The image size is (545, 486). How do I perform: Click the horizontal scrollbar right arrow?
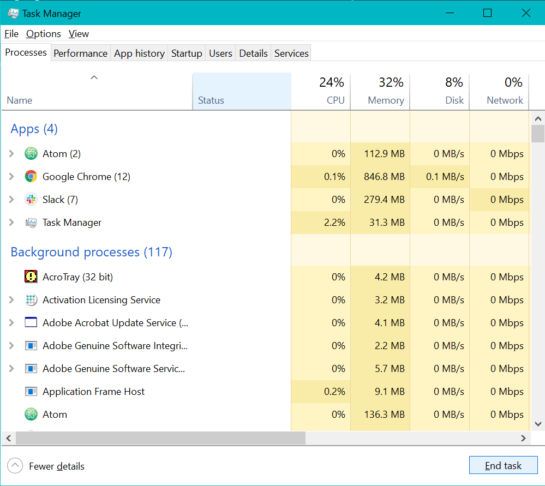[523, 438]
